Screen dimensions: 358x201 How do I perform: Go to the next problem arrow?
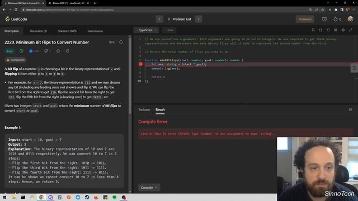199,19
